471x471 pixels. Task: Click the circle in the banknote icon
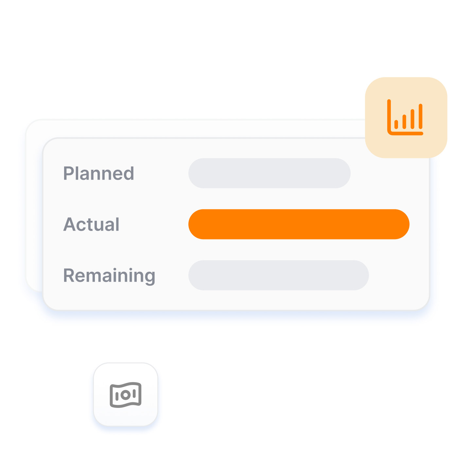(x=126, y=395)
